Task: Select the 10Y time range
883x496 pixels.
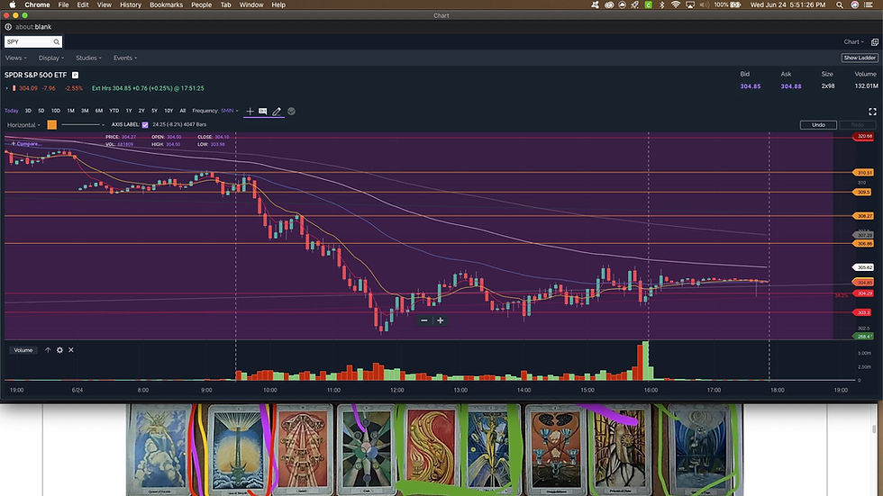Action: 168,111
